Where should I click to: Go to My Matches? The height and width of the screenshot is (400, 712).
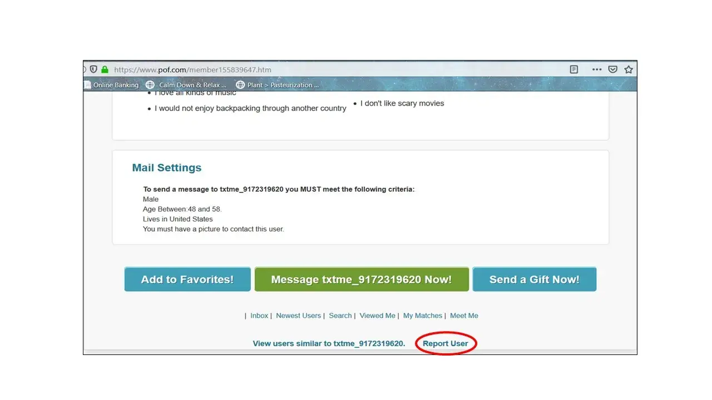coord(423,316)
